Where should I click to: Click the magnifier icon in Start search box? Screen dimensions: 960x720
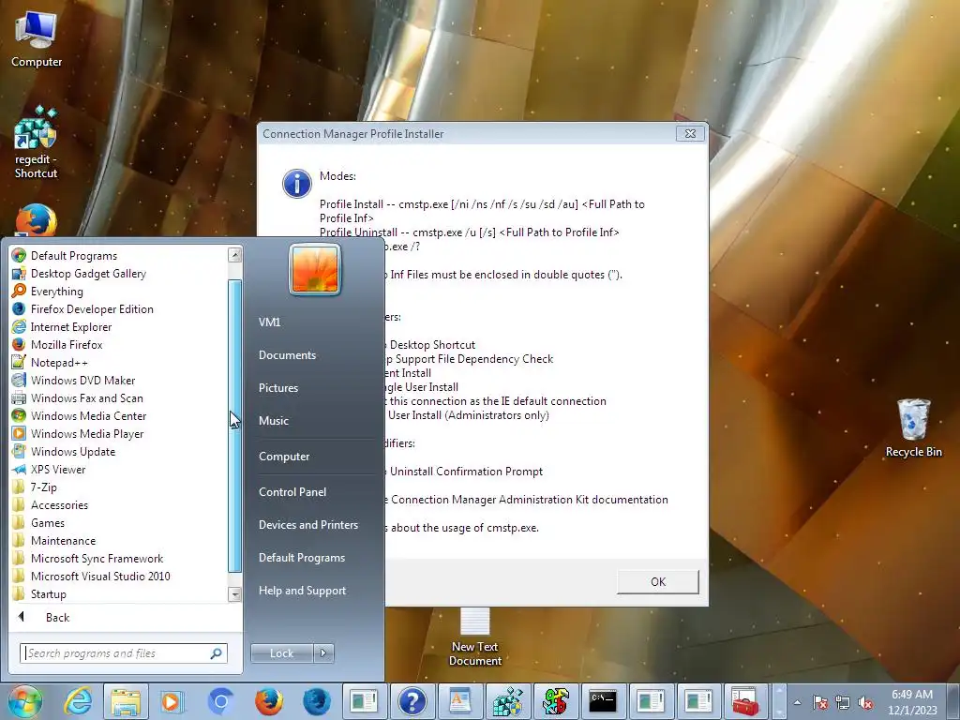point(217,653)
